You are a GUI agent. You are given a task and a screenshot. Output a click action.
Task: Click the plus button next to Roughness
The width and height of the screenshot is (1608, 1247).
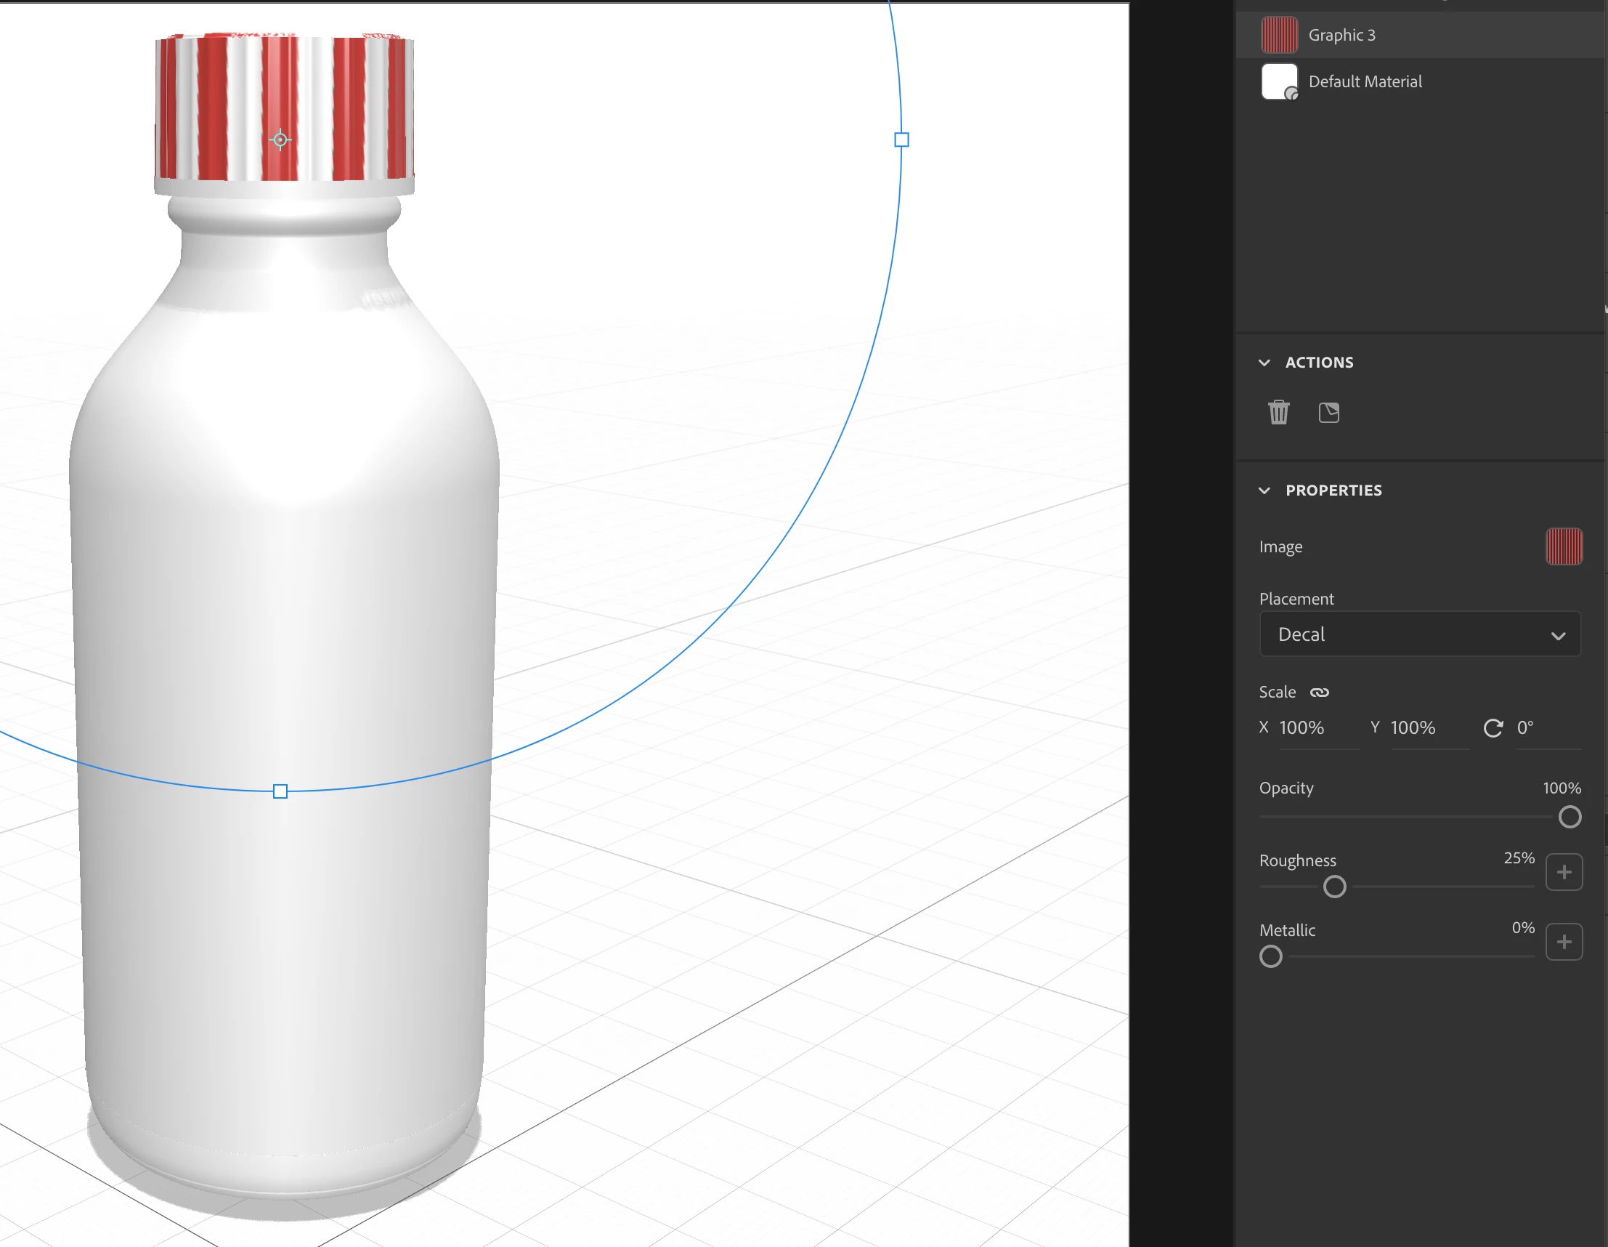tap(1564, 872)
